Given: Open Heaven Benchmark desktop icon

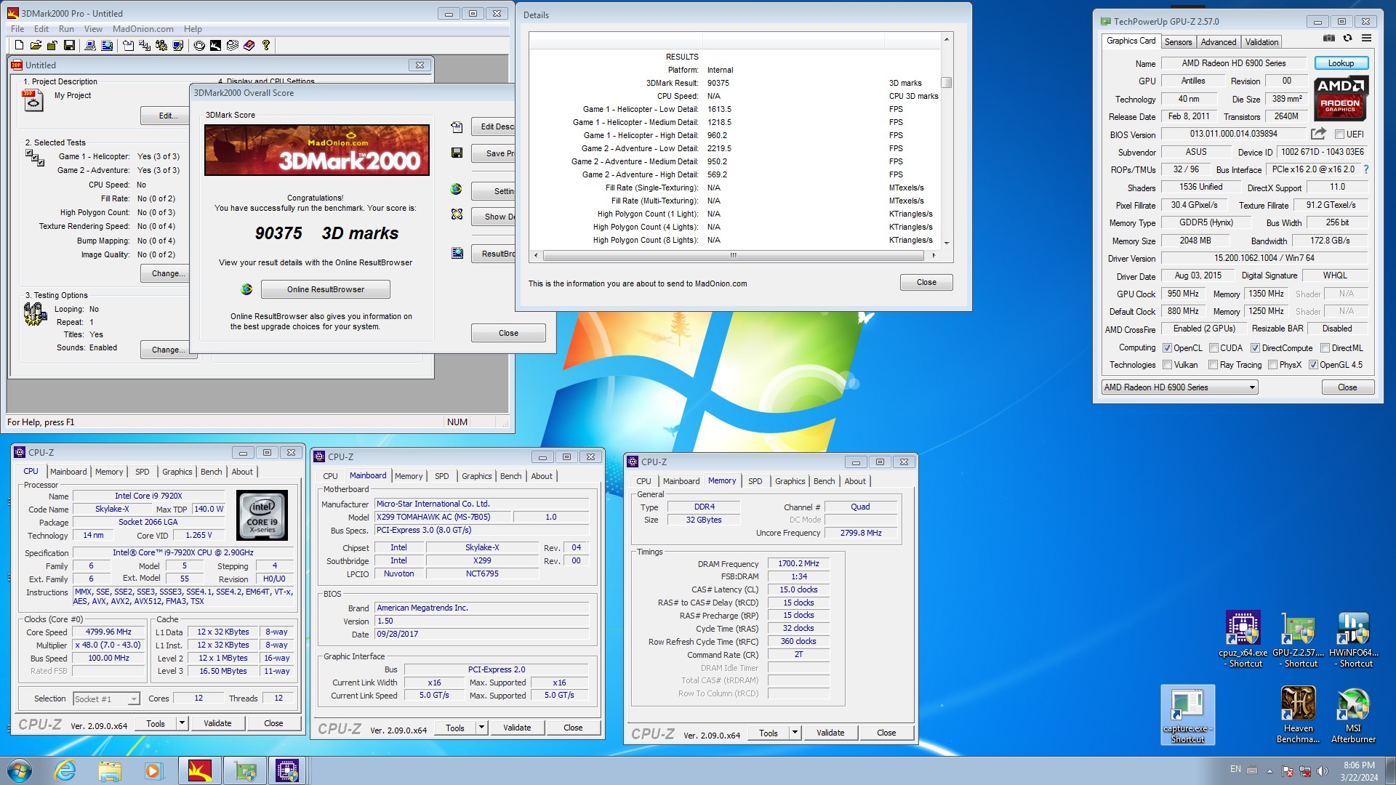Looking at the screenshot, I should (1298, 714).
